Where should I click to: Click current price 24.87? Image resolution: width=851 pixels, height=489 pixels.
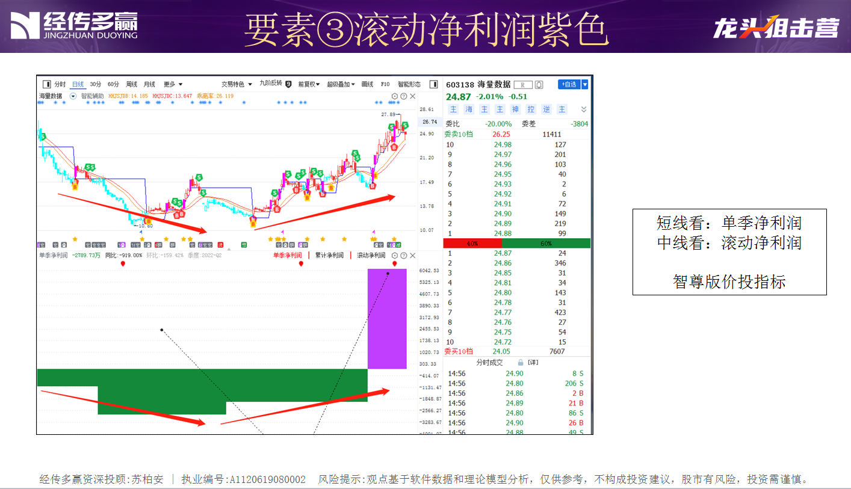[x=459, y=97]
